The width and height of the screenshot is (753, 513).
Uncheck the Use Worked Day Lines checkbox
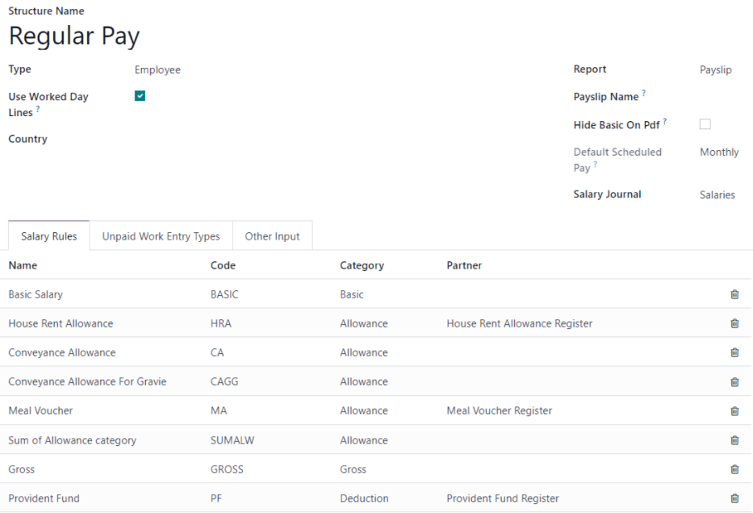(x=140, y=95)
